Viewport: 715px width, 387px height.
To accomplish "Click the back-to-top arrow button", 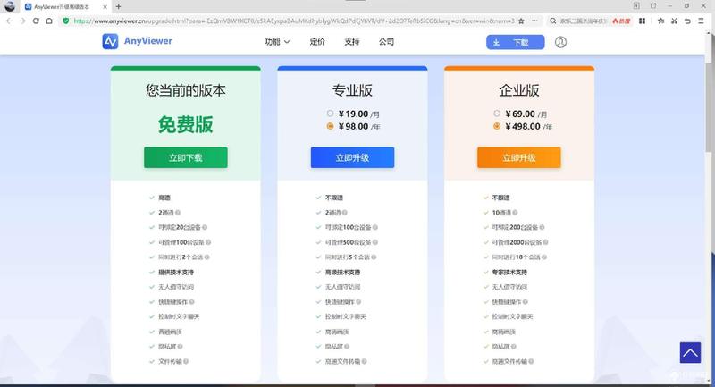I will pyautogui.click(x=690, y=352).
